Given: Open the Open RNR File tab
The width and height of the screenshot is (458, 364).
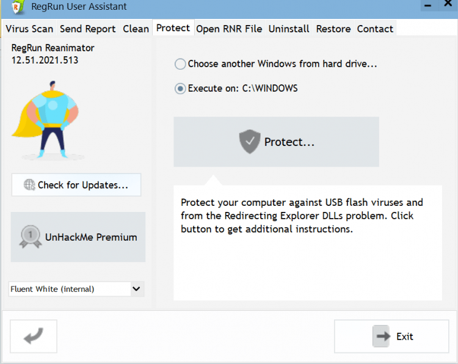Looking at the screenshot, I should 229,29.
